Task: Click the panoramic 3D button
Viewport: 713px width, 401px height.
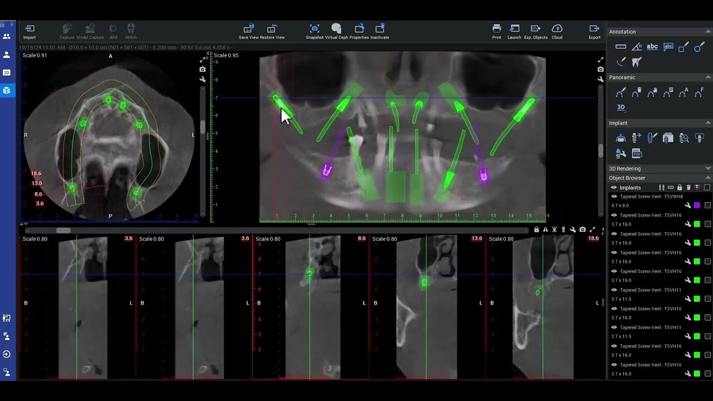Action: 621,107
